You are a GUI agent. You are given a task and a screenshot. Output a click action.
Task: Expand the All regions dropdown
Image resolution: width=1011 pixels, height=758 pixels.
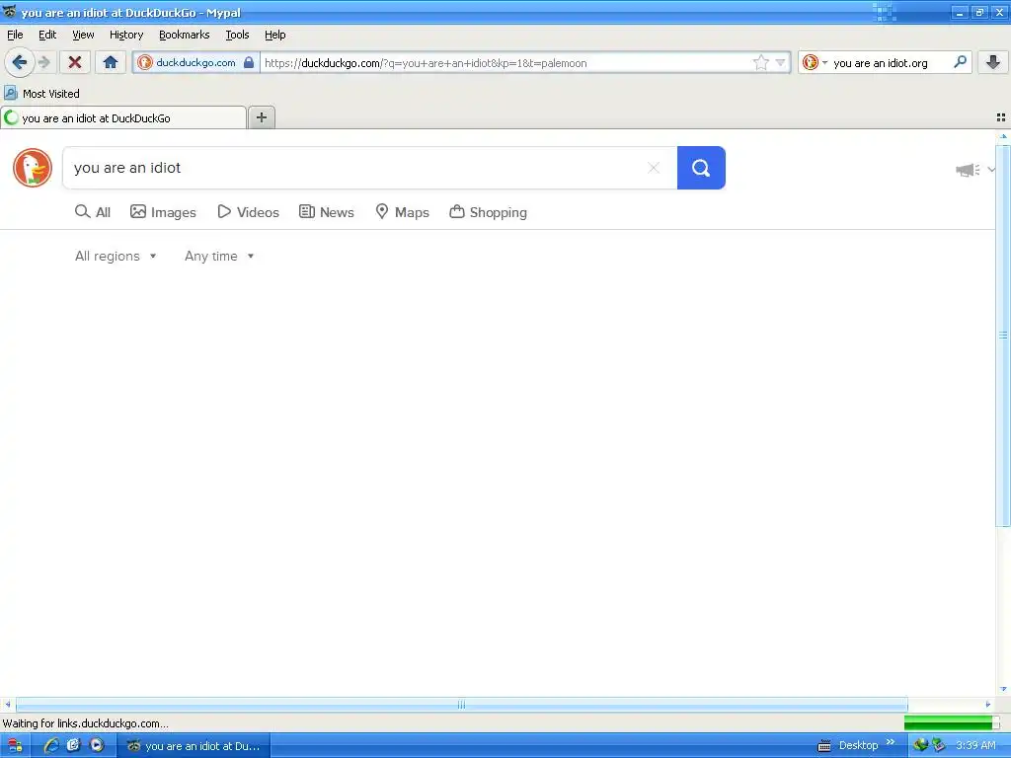point(116,256)
